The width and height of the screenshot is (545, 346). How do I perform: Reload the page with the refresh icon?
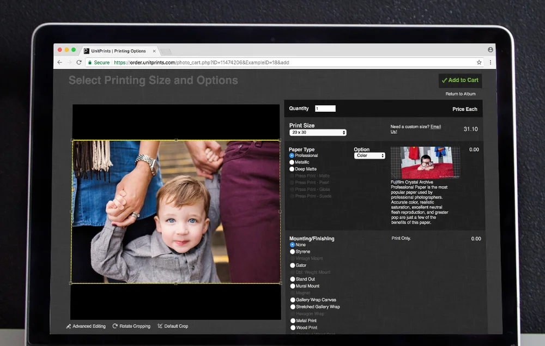(x=79, y=63)
